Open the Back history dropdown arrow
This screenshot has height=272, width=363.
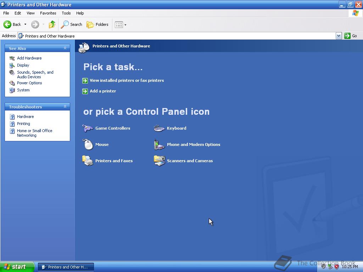(25, 24)
